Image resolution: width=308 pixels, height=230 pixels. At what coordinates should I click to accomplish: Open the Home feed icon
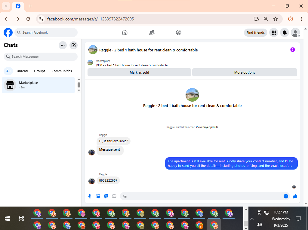[x=125, y=32]
